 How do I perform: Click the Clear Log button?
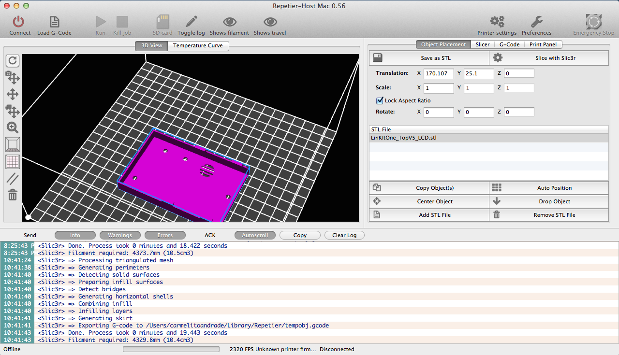coord(344,235)
